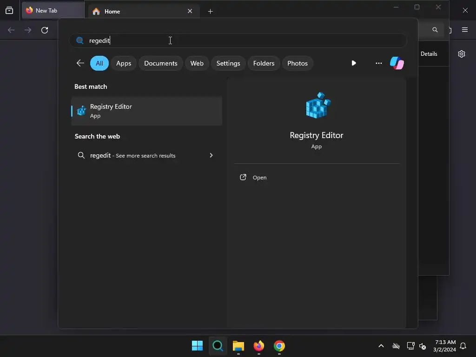
Task: Open the tab overview icon at top left
Action: [x=9, y=11]
